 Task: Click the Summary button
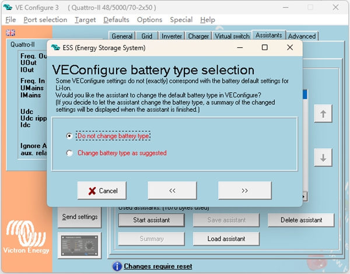152,239
